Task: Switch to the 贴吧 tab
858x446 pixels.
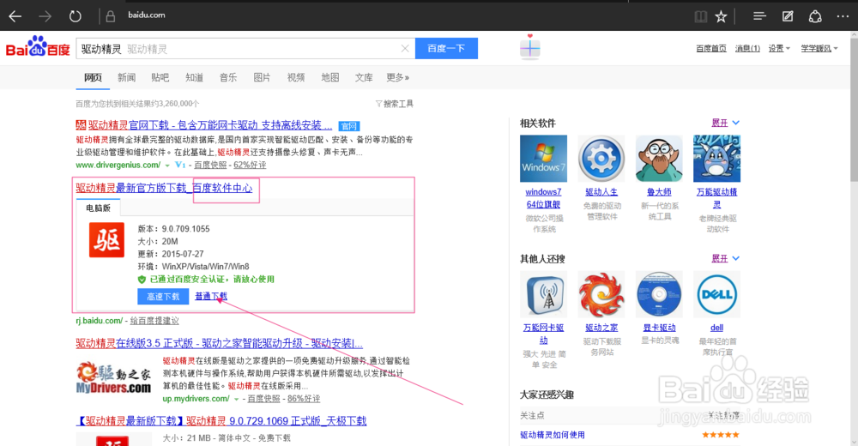Action: point(160,78)
